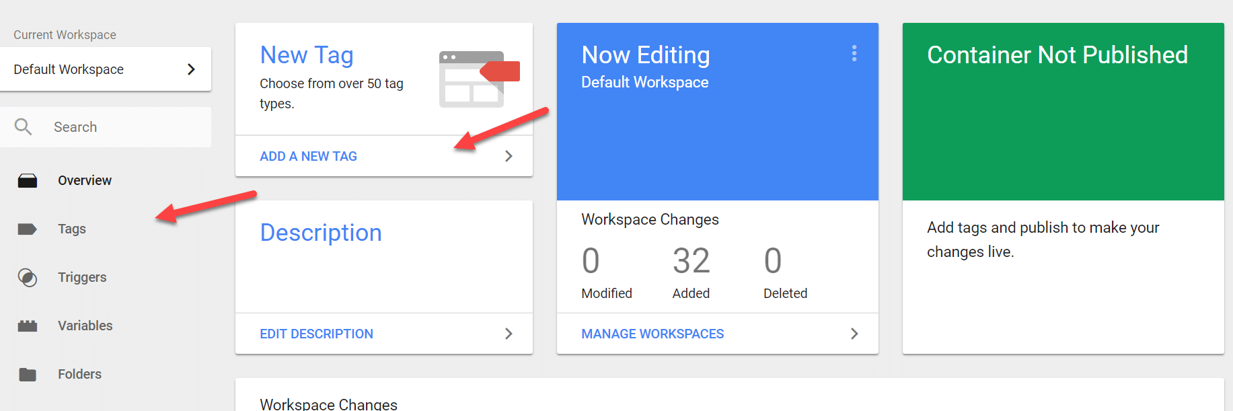1233x411 pixels.
Task: Click chevron beside Edit Description
Action: (509, 334)
